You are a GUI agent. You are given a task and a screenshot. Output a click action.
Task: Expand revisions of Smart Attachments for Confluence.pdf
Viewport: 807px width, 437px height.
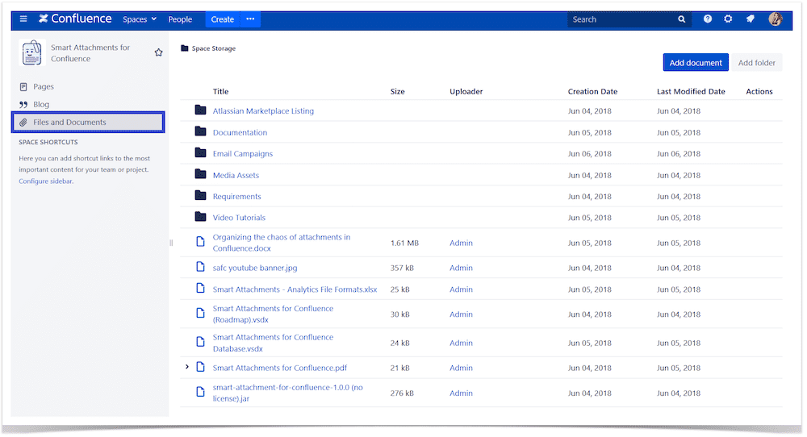click(x=187, y=367)
